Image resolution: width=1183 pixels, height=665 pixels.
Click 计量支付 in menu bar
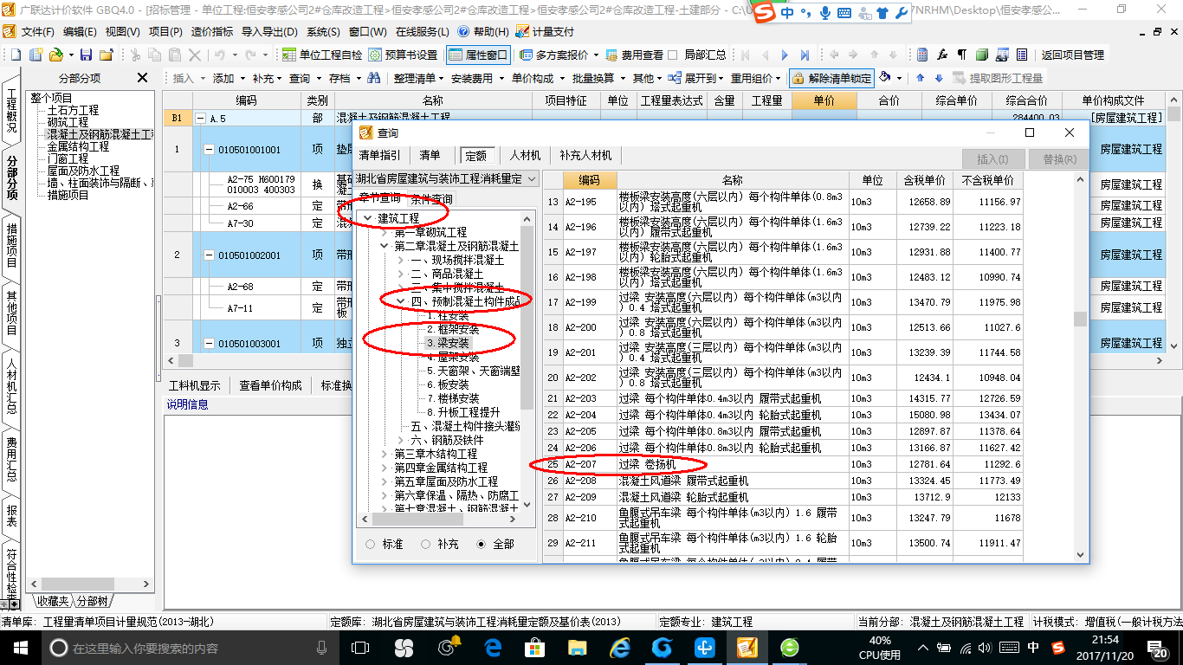(545, 31)
